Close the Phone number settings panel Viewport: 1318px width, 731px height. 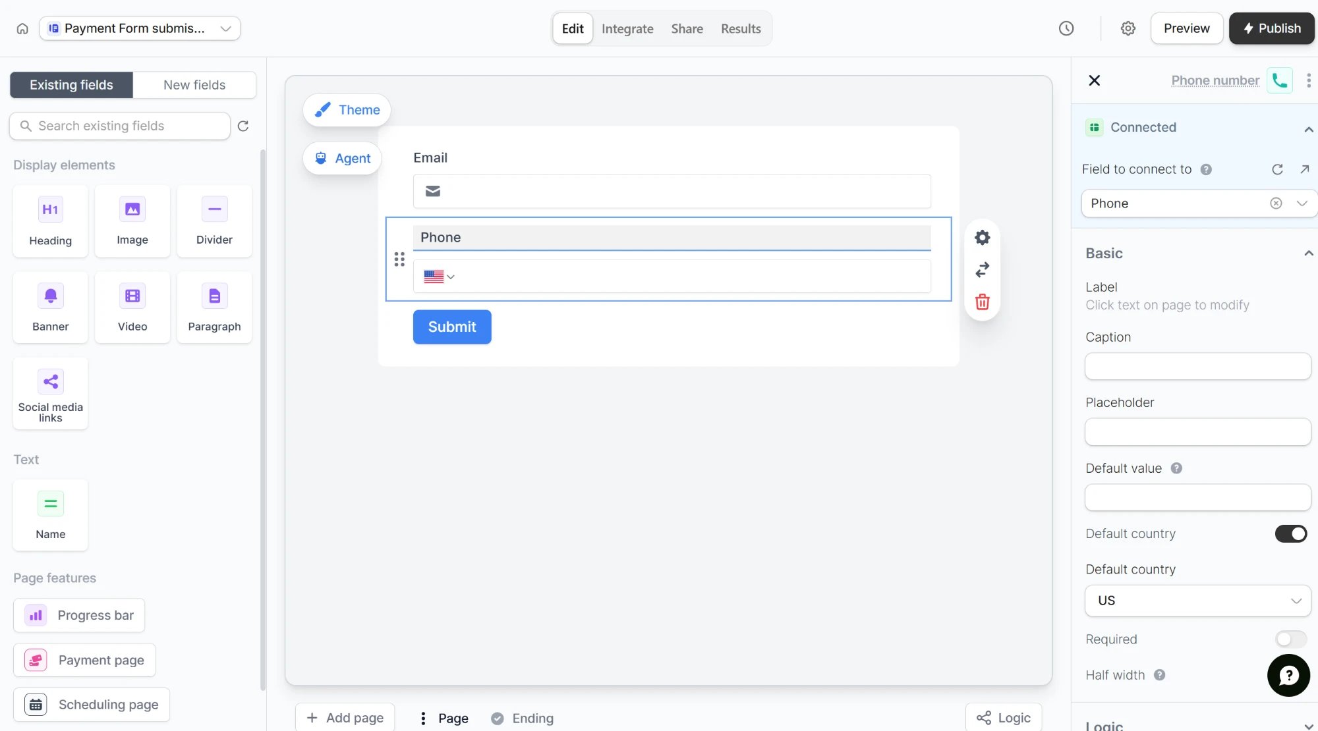pyautogui.click(x=1094, y=80)
